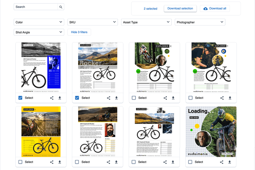Share the yellow-themed brochure asset
The image size is (255, 170).
point(52,162)
